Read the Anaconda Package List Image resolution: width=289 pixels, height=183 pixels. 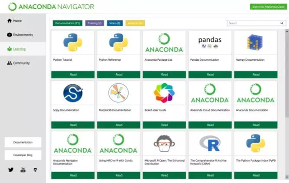[x=164, y=75]
